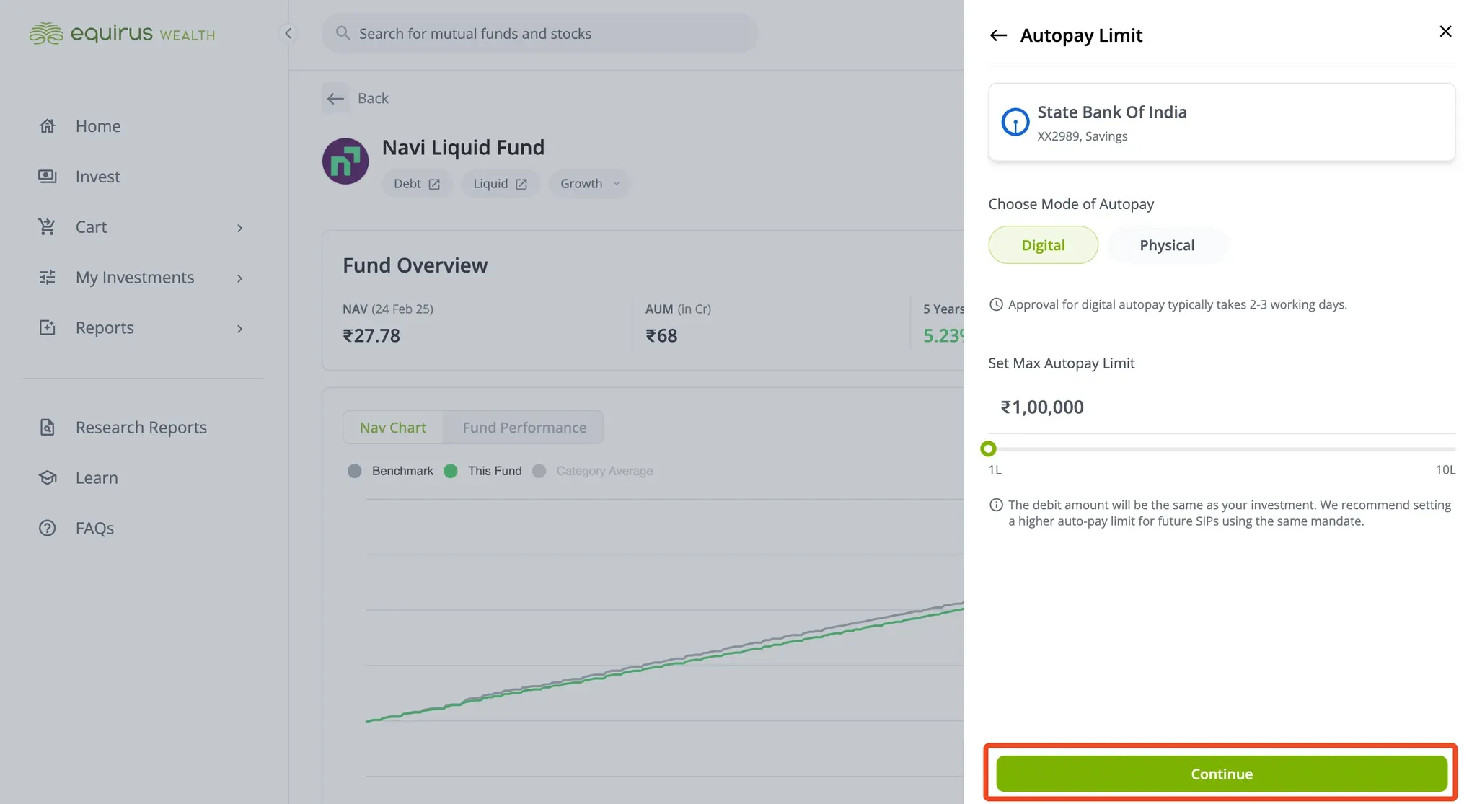Screen dimensions: 1477x804
Task: Click the My Investments sliders icon
Action: tap(48, 278)
